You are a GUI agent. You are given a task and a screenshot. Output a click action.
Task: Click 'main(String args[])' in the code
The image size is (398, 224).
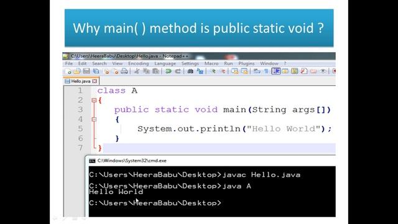tap(277, 110)
